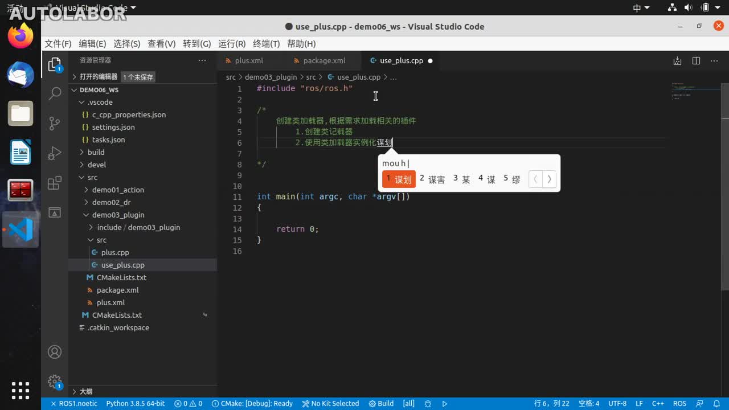Open the 查看(V) menu
Screen dimensions: 729x410
pos(162,44)
